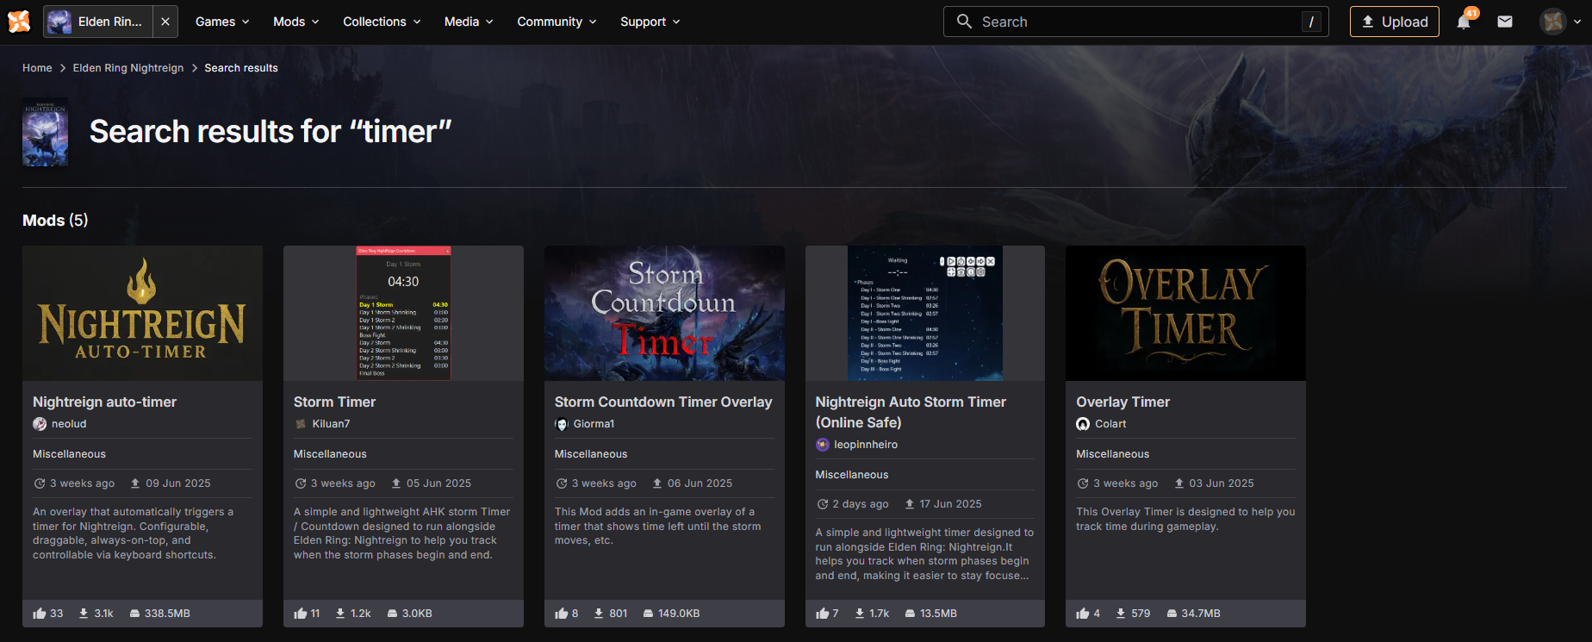
Task: Click Miscellaneous category on Nightreign auto-timer
Action: [x=69, y=454]
